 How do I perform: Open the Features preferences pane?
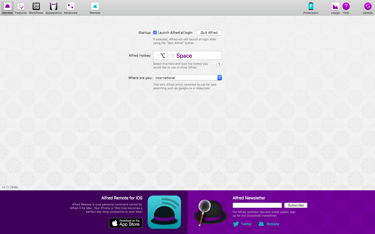click(x=21, y=8)
